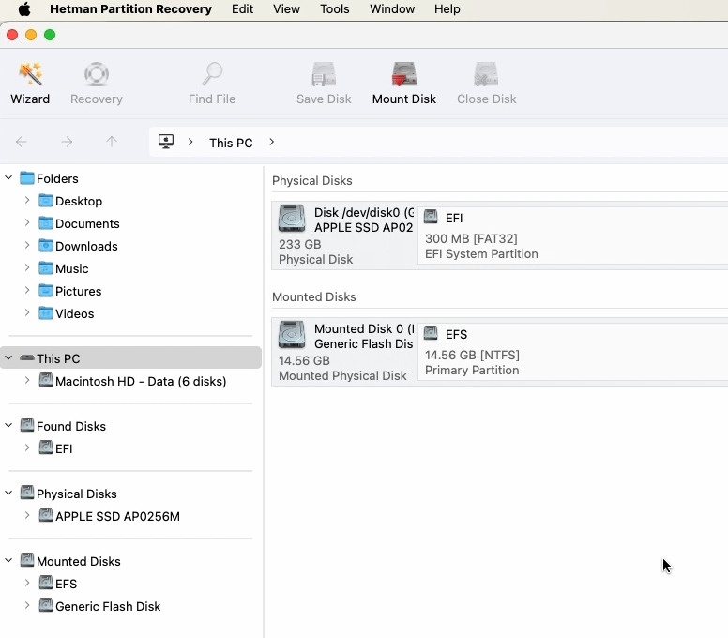Collapse the Found Disks section
Screen dimensions: 728x638
coord(8,425)
